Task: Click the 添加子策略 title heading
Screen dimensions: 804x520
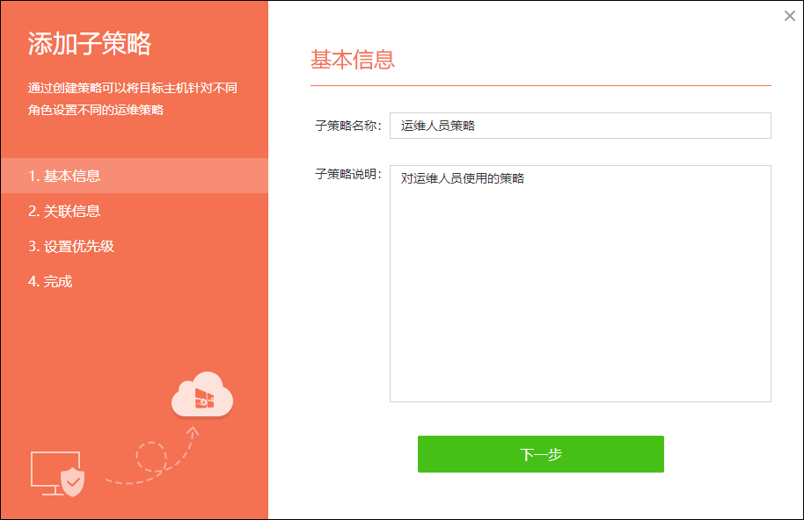Action: coord(89,44)
